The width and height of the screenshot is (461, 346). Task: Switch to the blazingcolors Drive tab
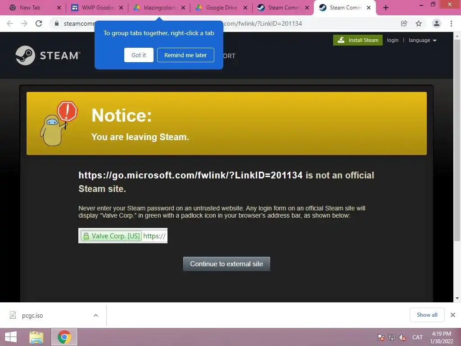pos(160,8)
